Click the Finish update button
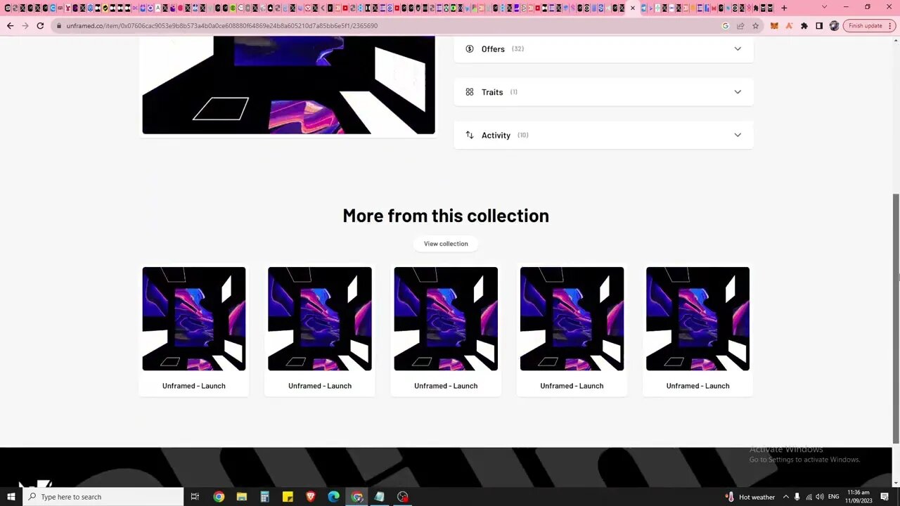Screen dimensions: 900x506 click(869, 26)
